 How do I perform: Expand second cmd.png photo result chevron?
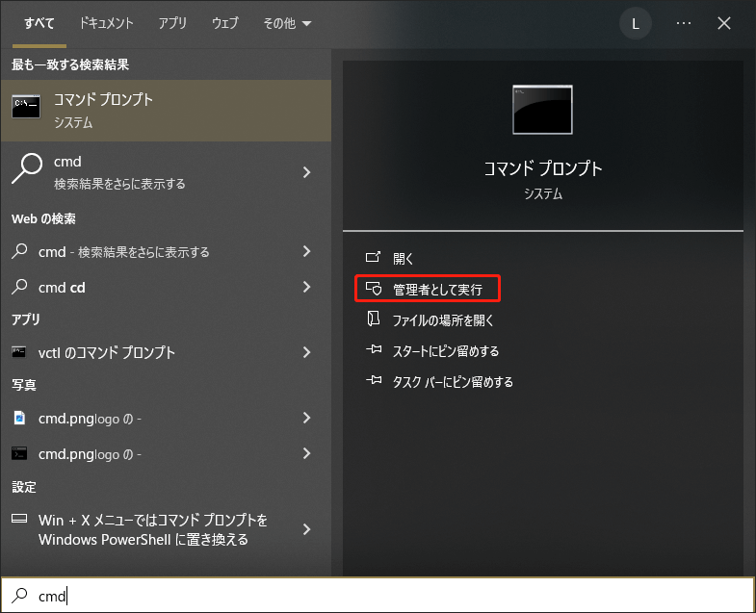(306, 453)
